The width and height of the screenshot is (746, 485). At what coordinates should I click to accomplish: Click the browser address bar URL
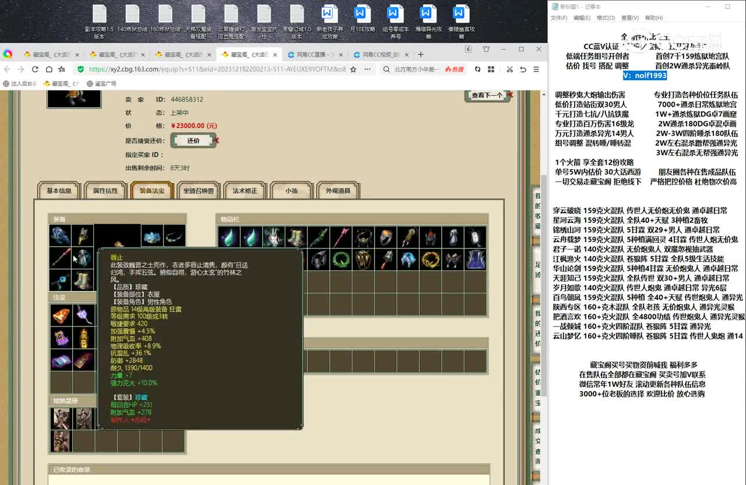click(217, 69)
